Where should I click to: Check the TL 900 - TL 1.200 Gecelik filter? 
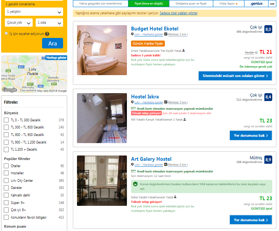(6, 142)
